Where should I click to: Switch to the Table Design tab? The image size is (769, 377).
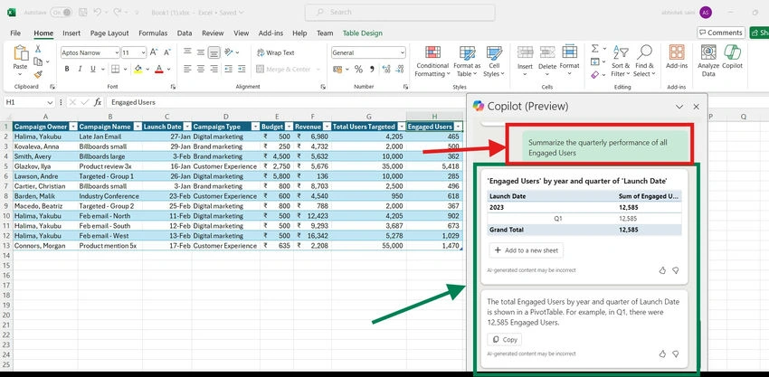(x=363, y=33)
